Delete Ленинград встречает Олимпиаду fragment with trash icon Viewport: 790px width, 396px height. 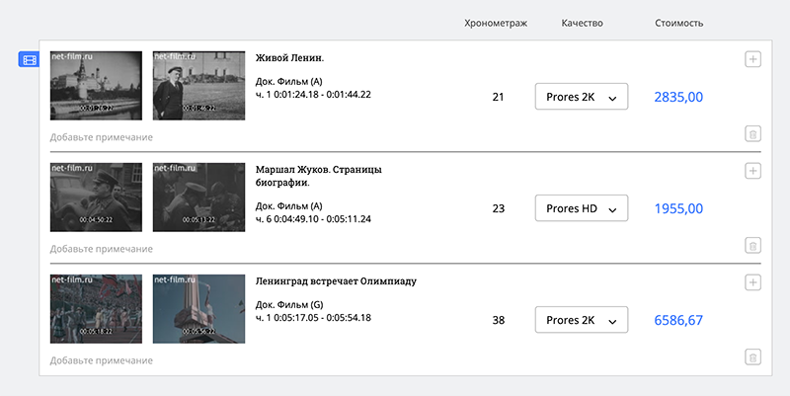point(752,357)
